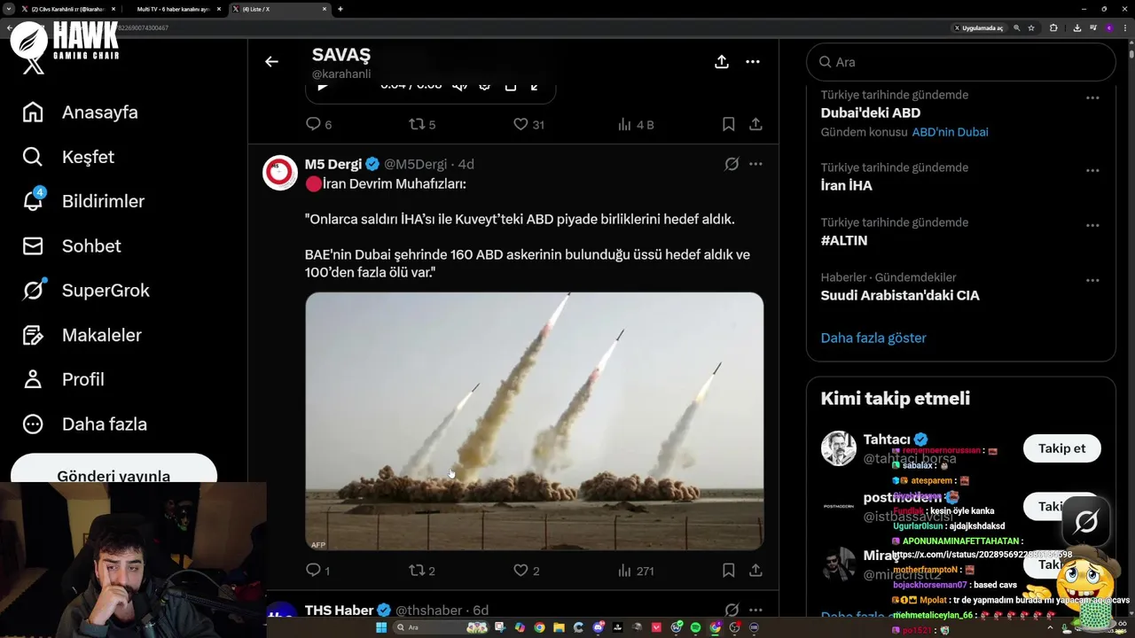Open the Dubai'deki ABD trending topic

click(870, 113)
